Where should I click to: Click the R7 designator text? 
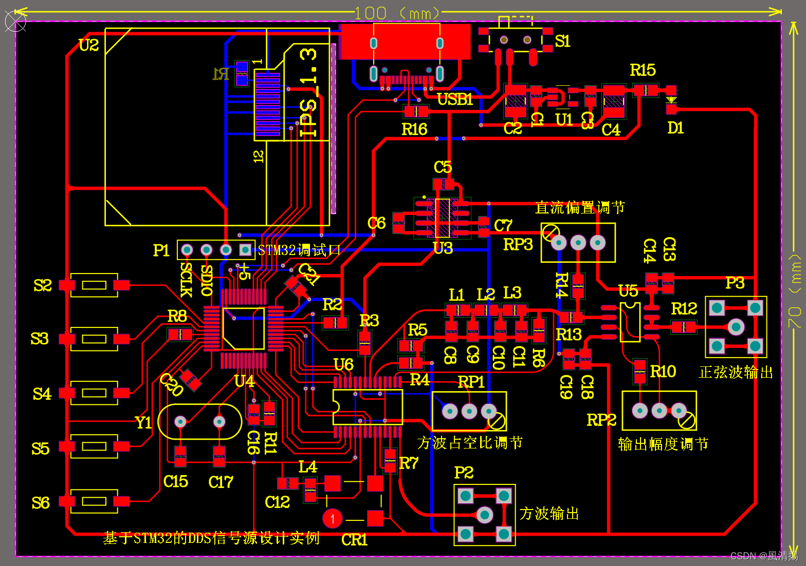(x=409, y=463)
